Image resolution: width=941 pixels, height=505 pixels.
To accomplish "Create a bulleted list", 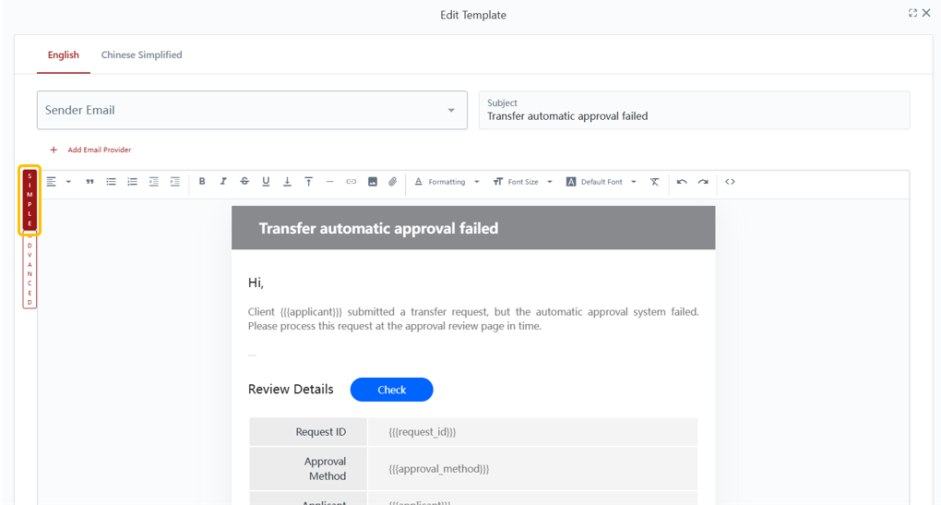I will (111, 182).
